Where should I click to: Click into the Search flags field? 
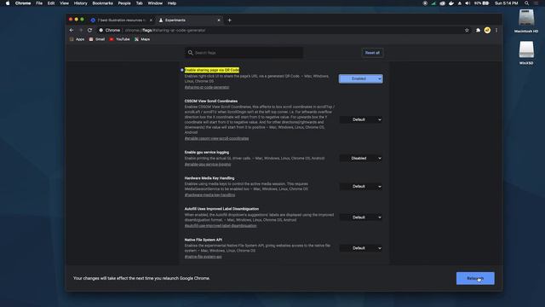point(244,53)
